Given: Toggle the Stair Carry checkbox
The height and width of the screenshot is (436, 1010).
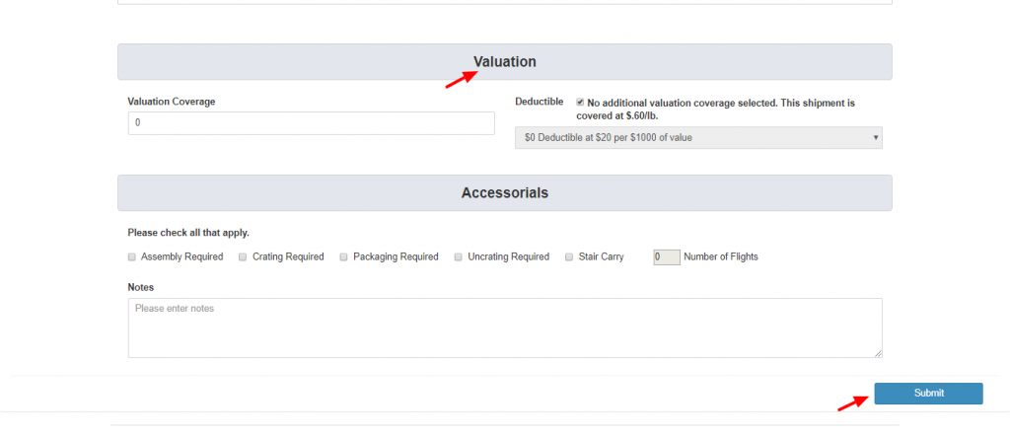Looking at the screenshot, I should point(569,256).
